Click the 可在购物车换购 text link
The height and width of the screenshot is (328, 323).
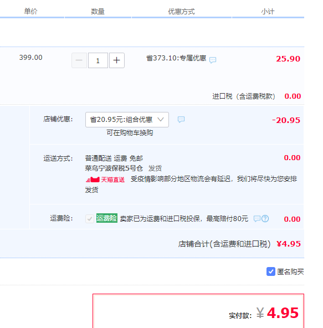[x=130, y=133]
